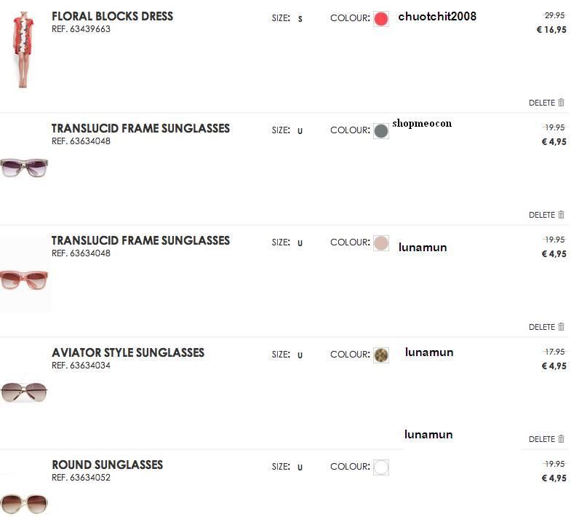
Task: Open the Floral Blocks Dress title link
Action: tap(112, 16)
